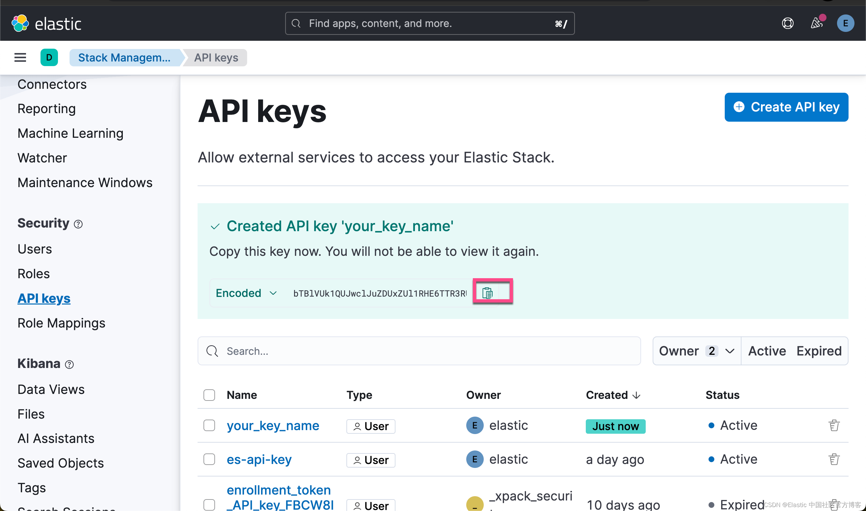Open the navigation hamburger menu
Screen dimensions: 866x511
[x=20, y=57]
